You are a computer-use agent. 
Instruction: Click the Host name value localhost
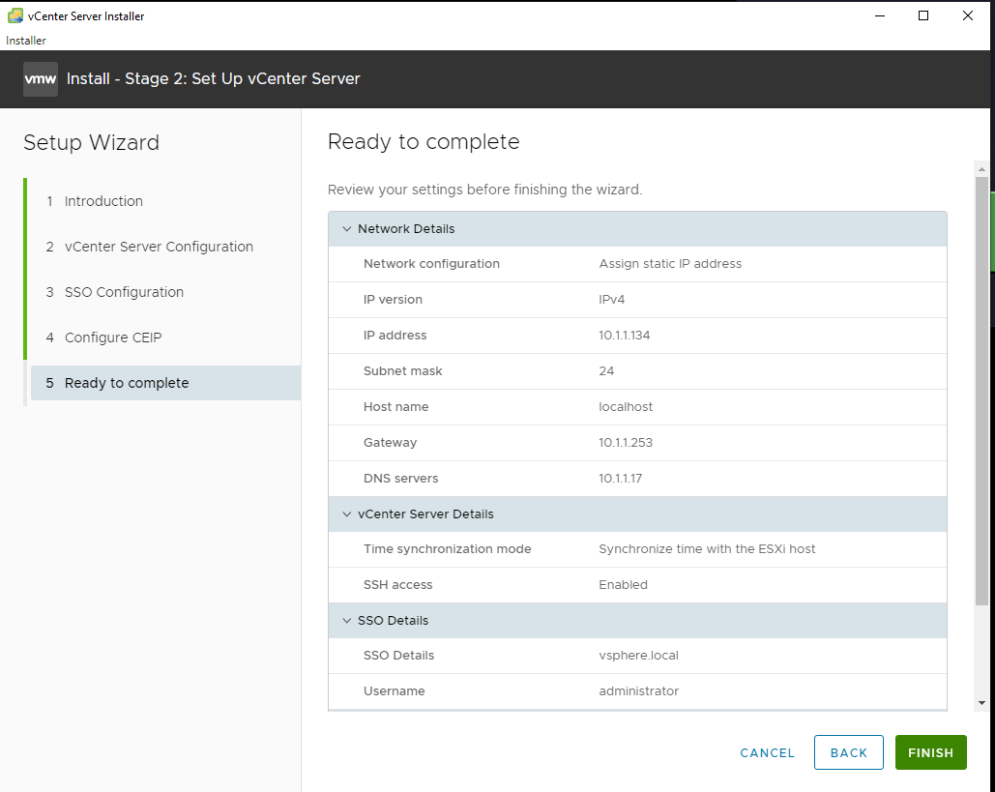(x=626, y=407)
